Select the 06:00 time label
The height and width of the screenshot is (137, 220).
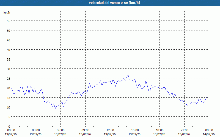(x=61, y=130)
